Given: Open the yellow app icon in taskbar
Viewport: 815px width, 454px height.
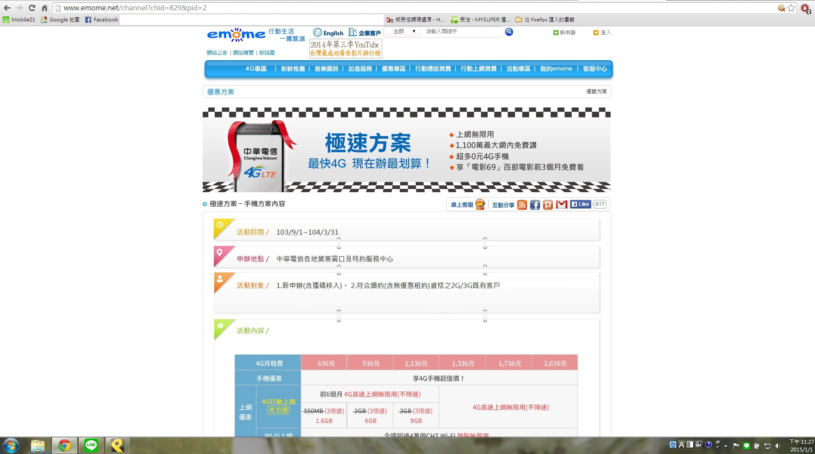Looking at the screenshot, I should 117,445.
